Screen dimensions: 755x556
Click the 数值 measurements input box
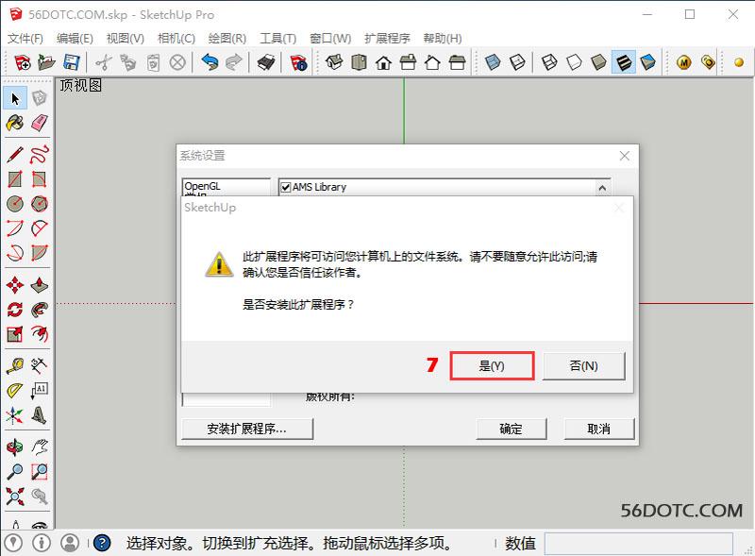[x=638, y=543]
